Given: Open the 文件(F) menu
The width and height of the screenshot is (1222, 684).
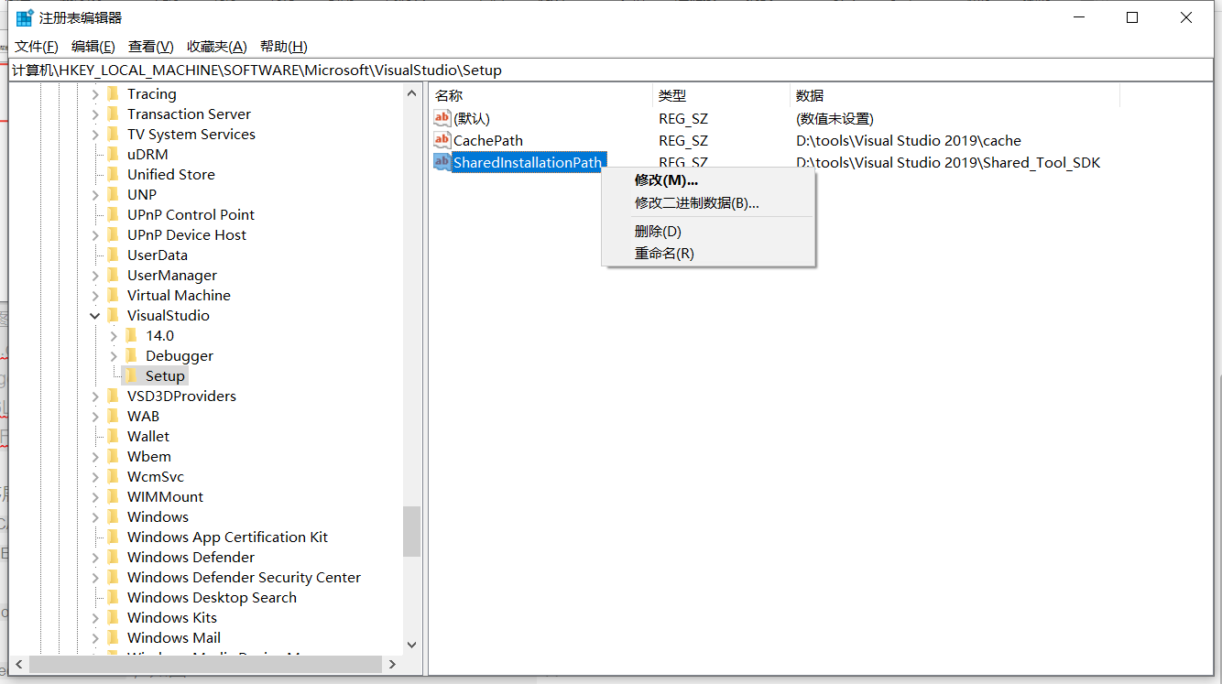Looking at the screenshot, I should pyautogui.click(x=37, y=47).
